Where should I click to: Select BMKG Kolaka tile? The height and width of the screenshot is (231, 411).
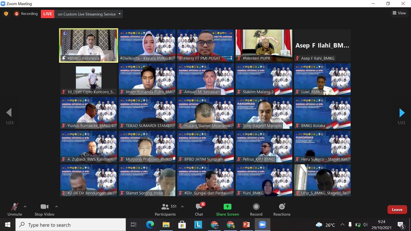tap(322, 113)
